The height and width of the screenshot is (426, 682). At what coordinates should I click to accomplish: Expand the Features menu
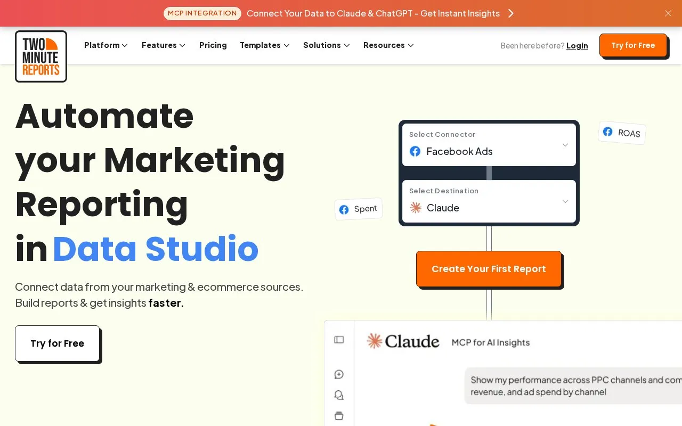[164, 45]
